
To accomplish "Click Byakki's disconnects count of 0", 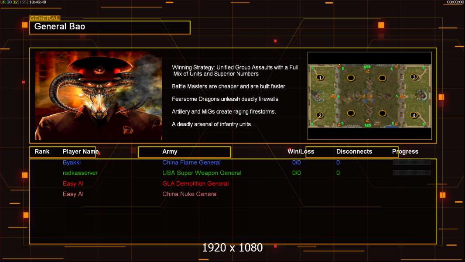I will [338, 162].
